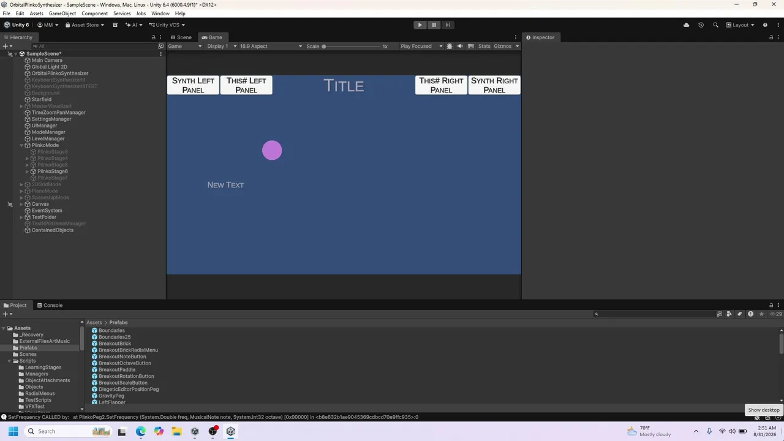
Task: Open the BreakoutPaddle prefab
Action: tap(116, 370)
